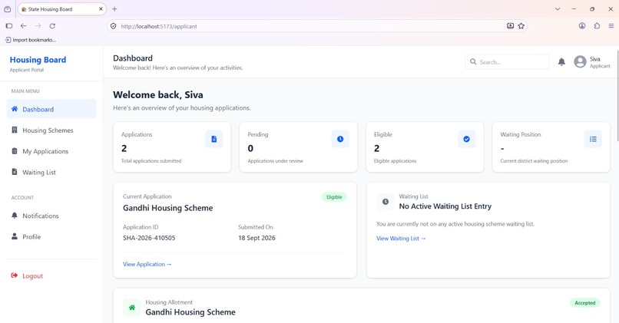This screenshot has height=323, width=619.
Task: Click the green Accepted status badge
Action: pos(584,303)
